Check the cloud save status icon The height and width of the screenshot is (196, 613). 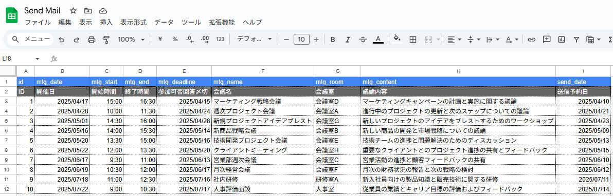tap(103, 11)
